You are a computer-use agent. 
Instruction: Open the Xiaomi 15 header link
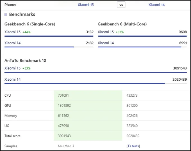86,5
